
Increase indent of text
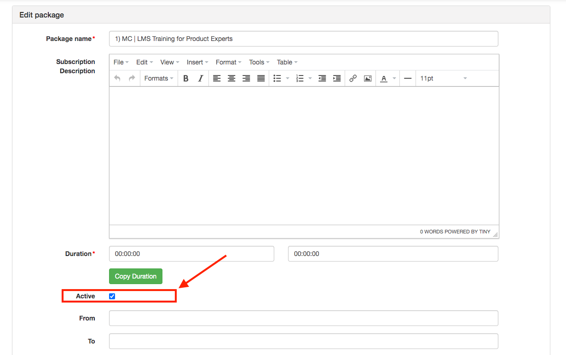point(337,78)
